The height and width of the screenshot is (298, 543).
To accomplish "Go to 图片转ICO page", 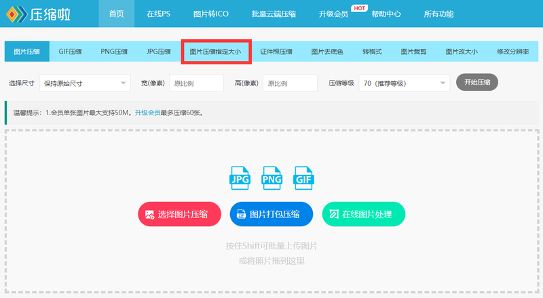I will (211, 14).
